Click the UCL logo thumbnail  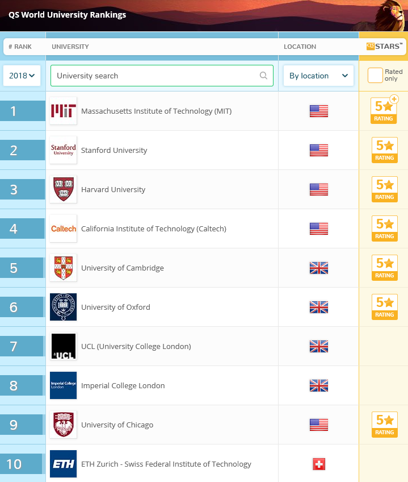coord(63,346)
